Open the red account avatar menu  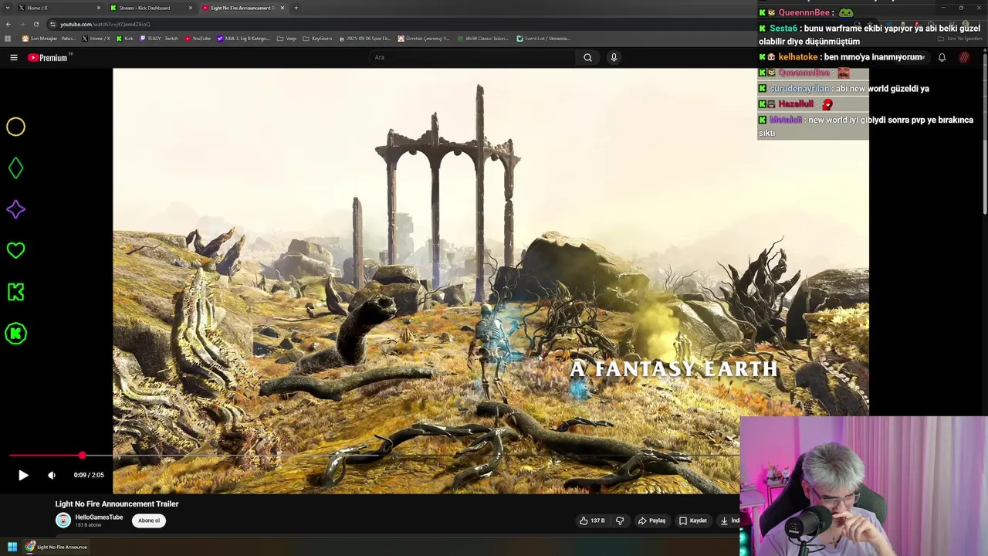tap(964, 57)
